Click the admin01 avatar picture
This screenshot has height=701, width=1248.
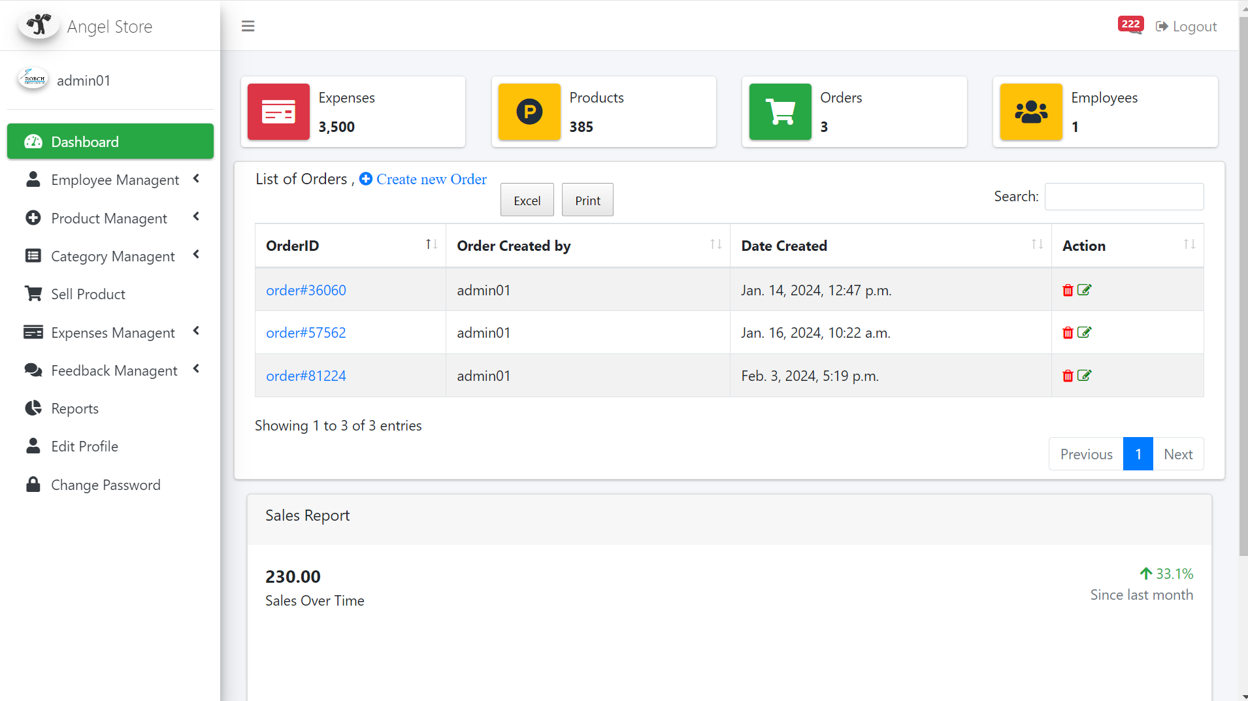point(33,80)
